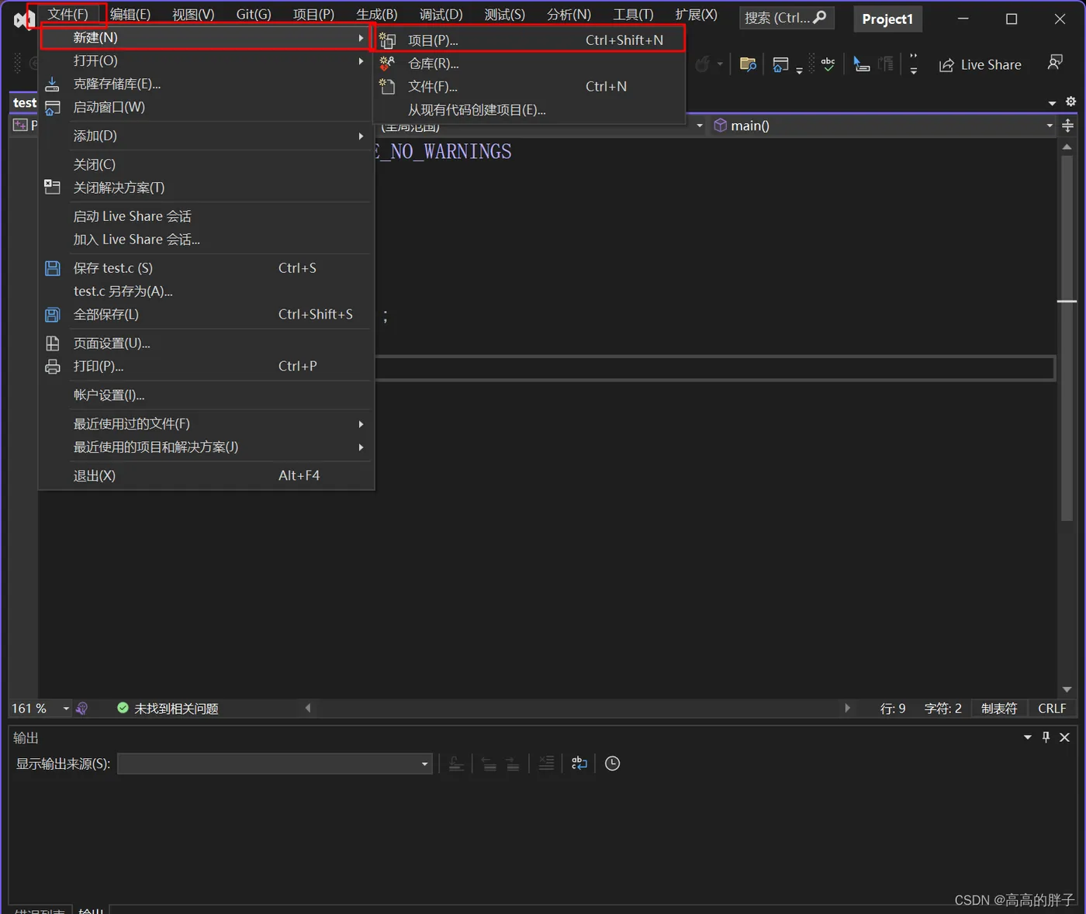Open the 编辑(E) menu
Image resolution: width=1086 pixels, height=914 pixels.
130,15
